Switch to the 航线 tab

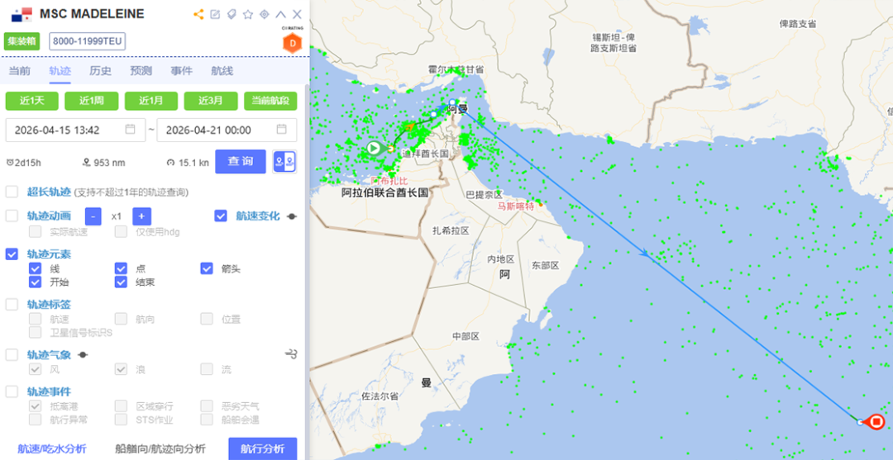(x=222, y=71)
